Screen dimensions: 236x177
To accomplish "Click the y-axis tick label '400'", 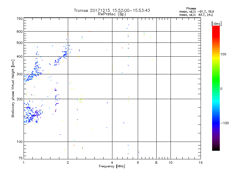I will pos(19,56).
